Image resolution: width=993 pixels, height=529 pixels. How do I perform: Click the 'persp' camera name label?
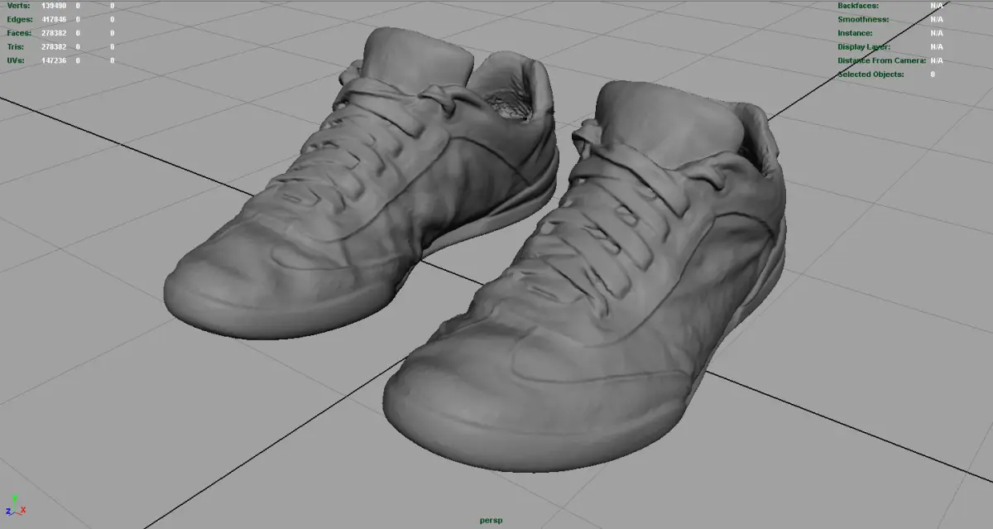(491, 521)
